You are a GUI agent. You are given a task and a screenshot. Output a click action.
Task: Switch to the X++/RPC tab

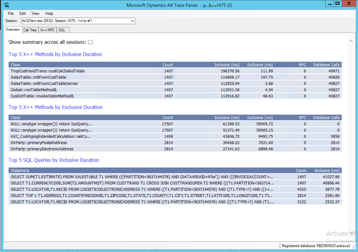pos(47,30)
